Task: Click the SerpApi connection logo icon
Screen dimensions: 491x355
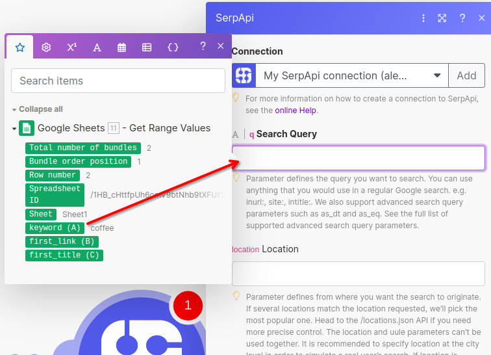Action: [x=244, y=75]
